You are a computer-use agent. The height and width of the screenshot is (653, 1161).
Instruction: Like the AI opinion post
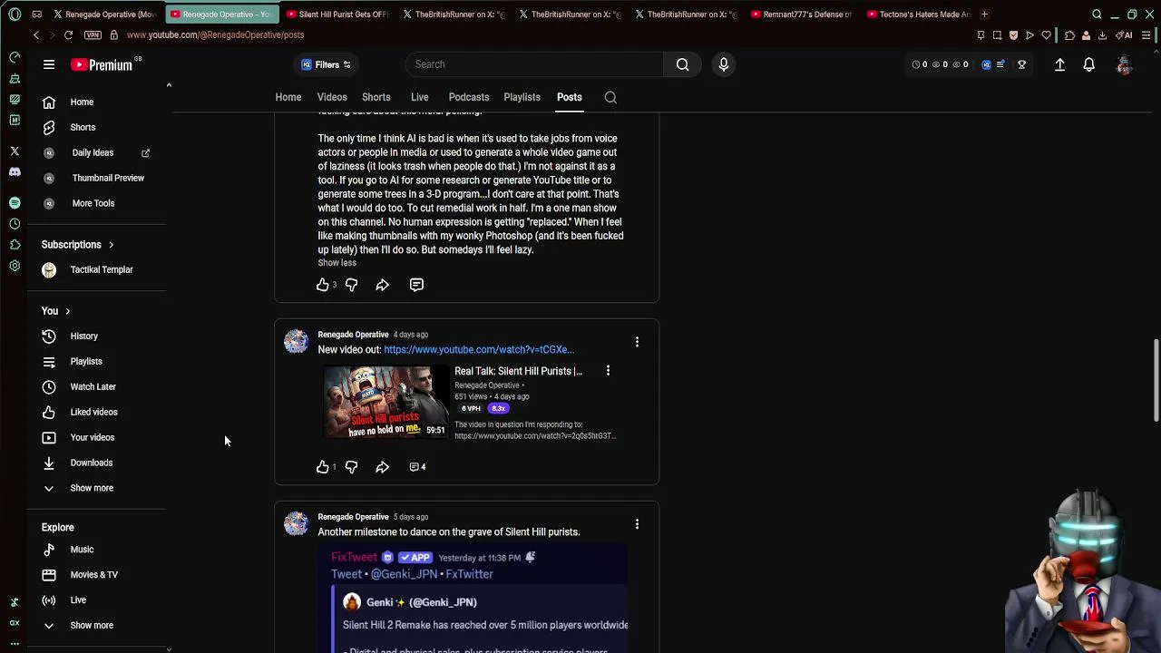(x=322, y=285)
